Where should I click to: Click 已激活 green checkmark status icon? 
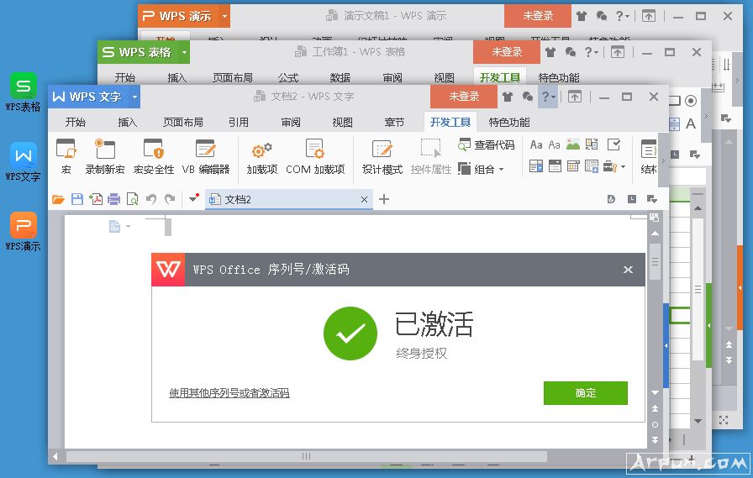[350, 334]
